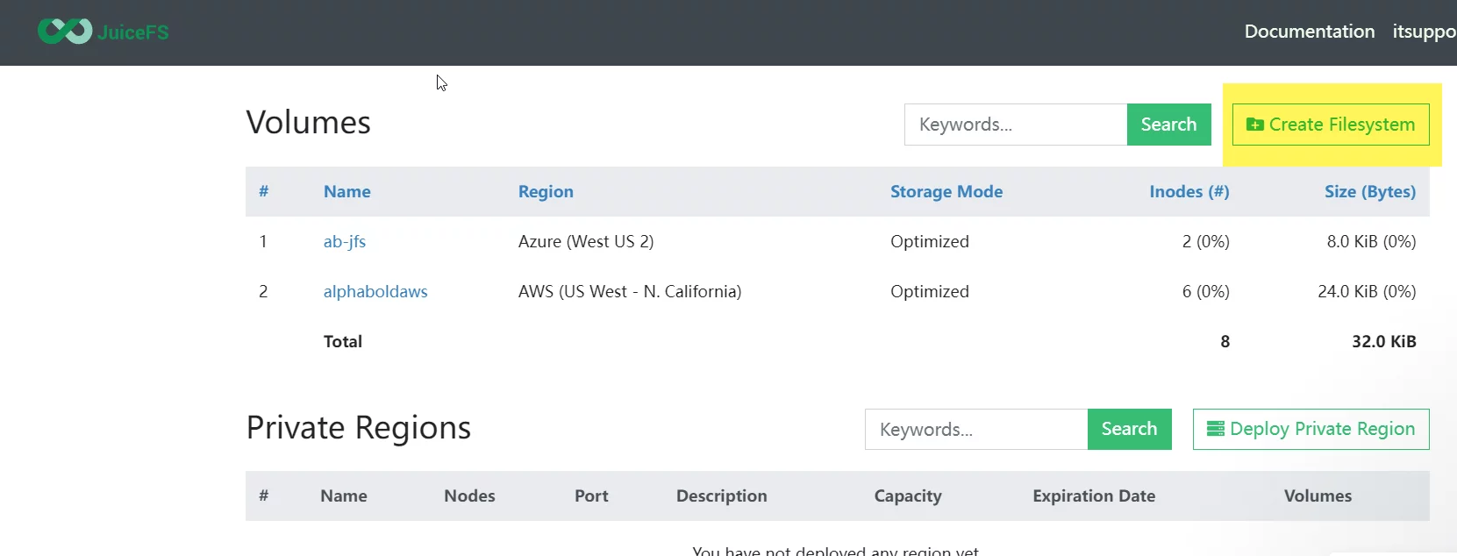Sort volumes by Storage Mode column
This screenshot has width=1457, height=556.
946,191
